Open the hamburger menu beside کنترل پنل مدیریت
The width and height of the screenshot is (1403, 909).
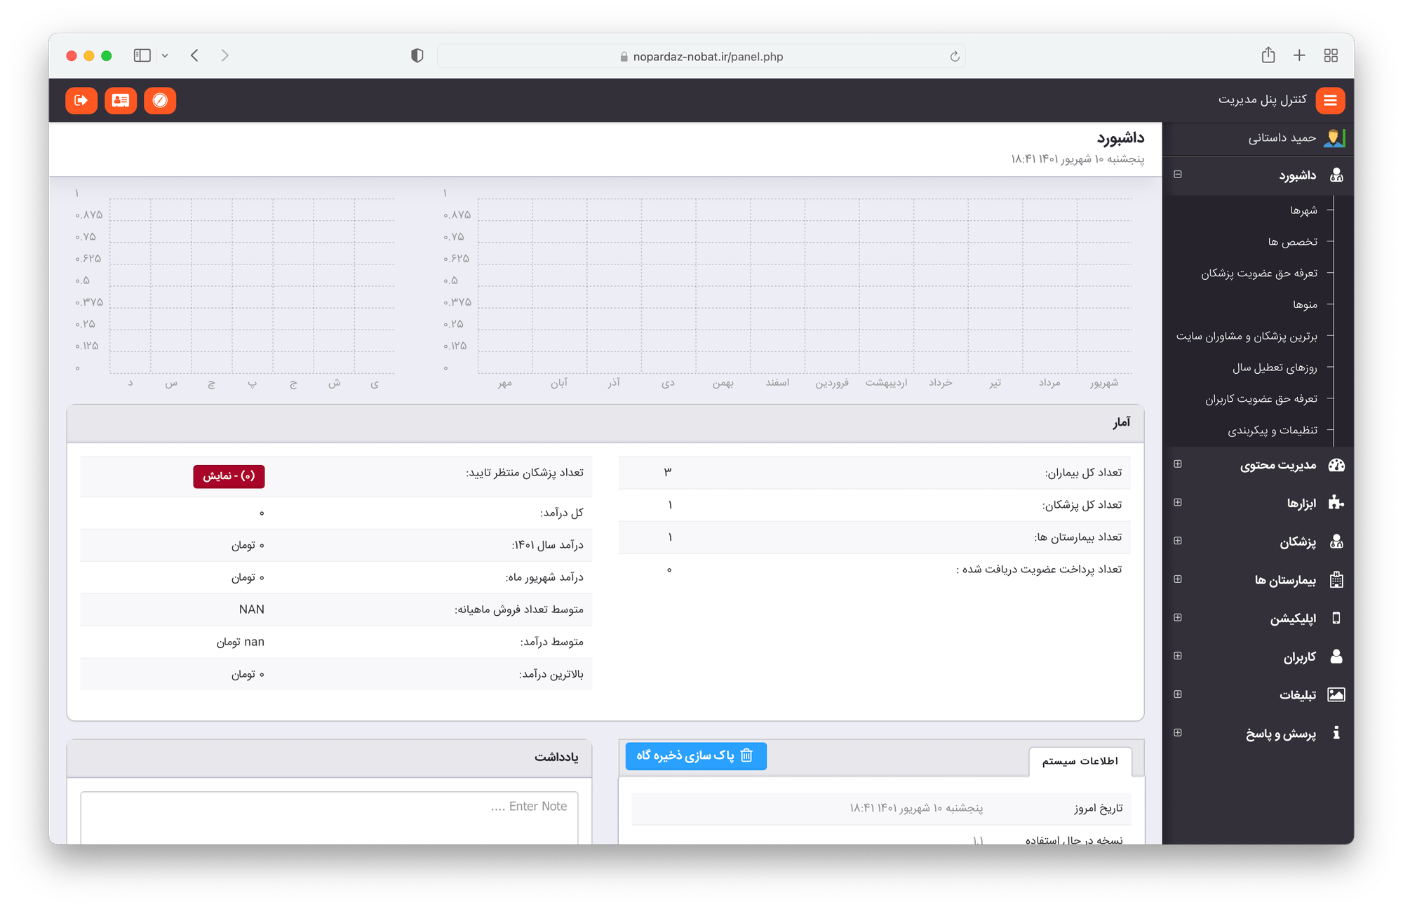coord(1330,100)
